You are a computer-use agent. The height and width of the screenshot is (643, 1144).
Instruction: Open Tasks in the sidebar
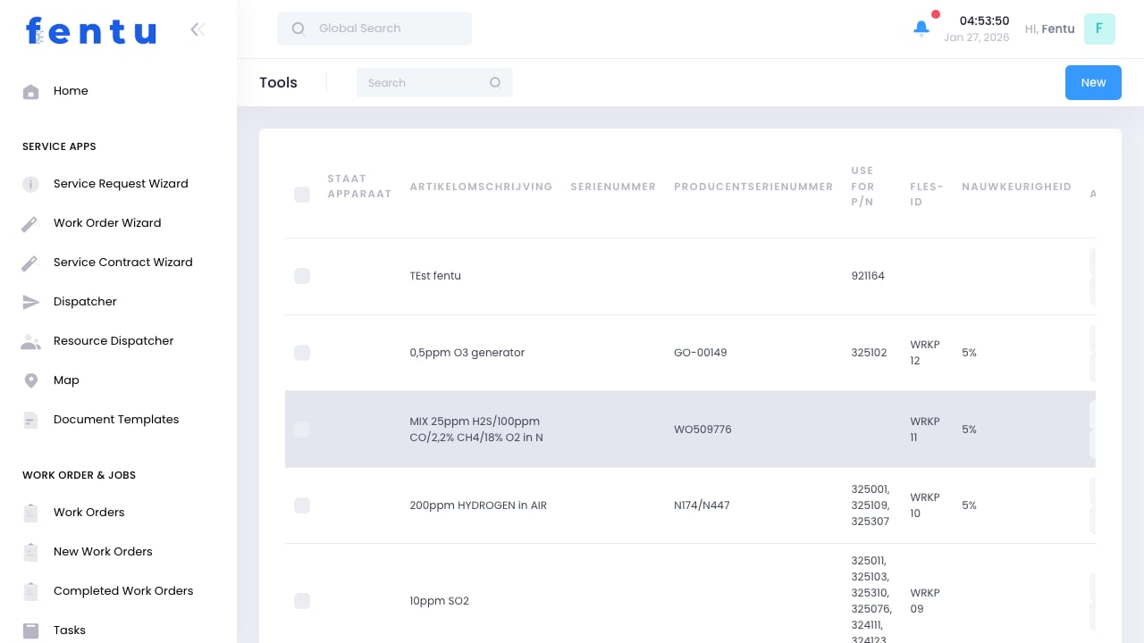pos(70,630)
